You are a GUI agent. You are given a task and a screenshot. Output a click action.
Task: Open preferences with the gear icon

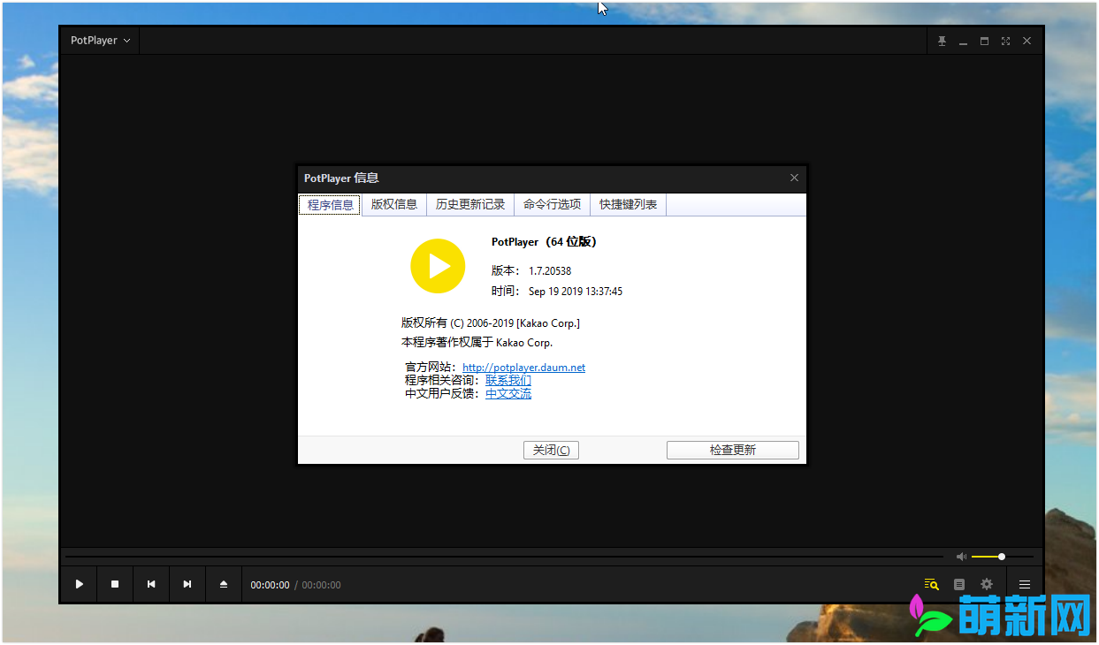[987, 584]
